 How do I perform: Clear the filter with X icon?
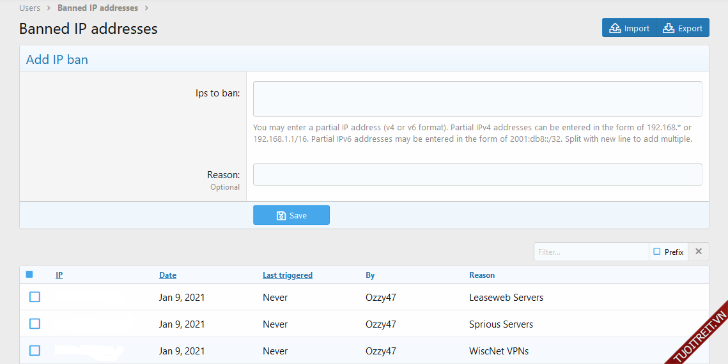click(x=699, y=252)
